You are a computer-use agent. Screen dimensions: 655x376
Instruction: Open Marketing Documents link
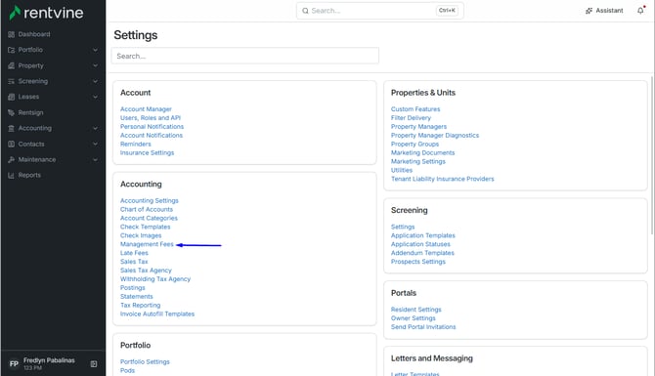pyautogui.click(x=422, y=152)
